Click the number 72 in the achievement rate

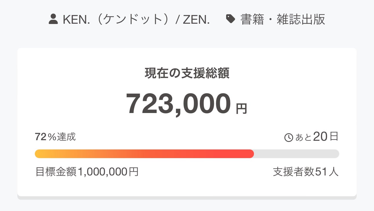pos(41,137)
